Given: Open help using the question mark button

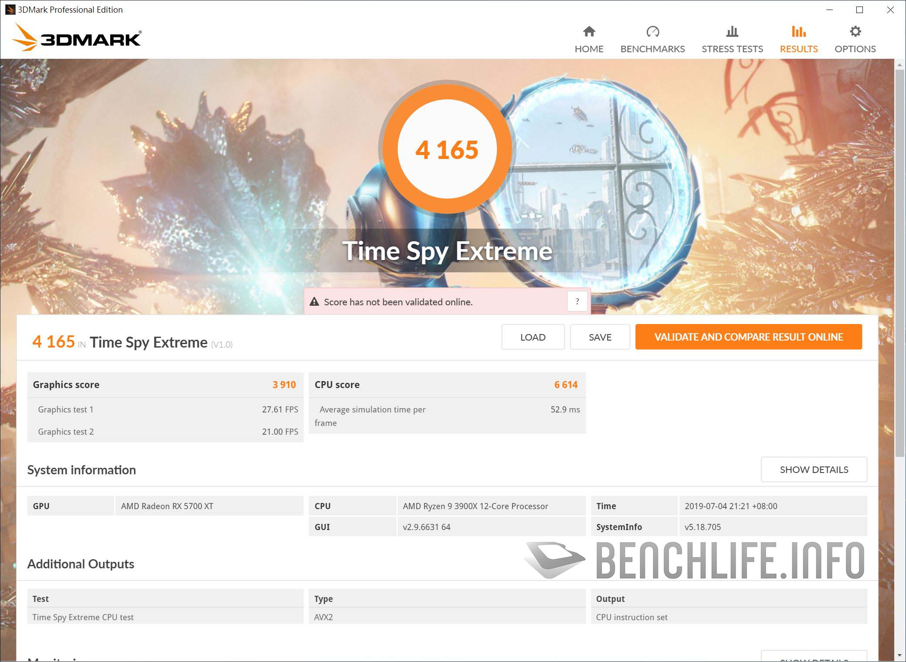Looking at the screenshot, I should (577, 301).
